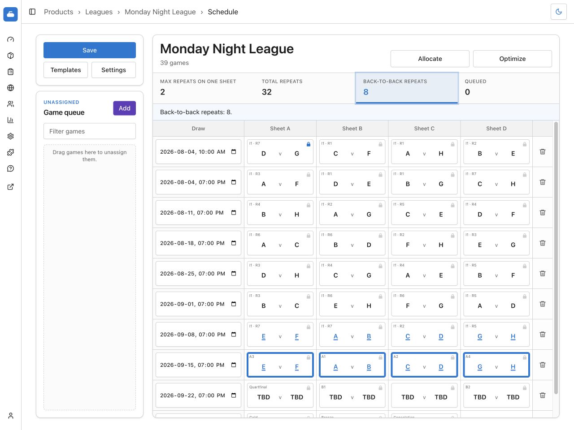This screenshot has width=574, height=430.
Task: Click the Allocate button
Action: point(430,59)
